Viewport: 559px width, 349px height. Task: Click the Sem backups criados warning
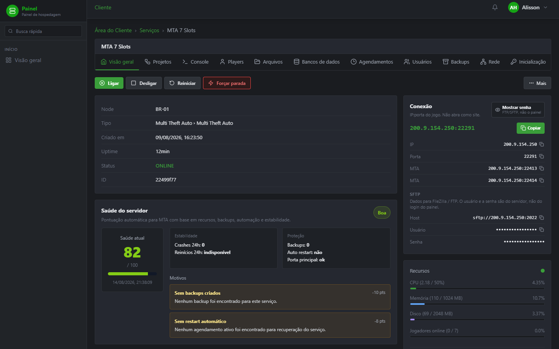click(x=280, y=297)
